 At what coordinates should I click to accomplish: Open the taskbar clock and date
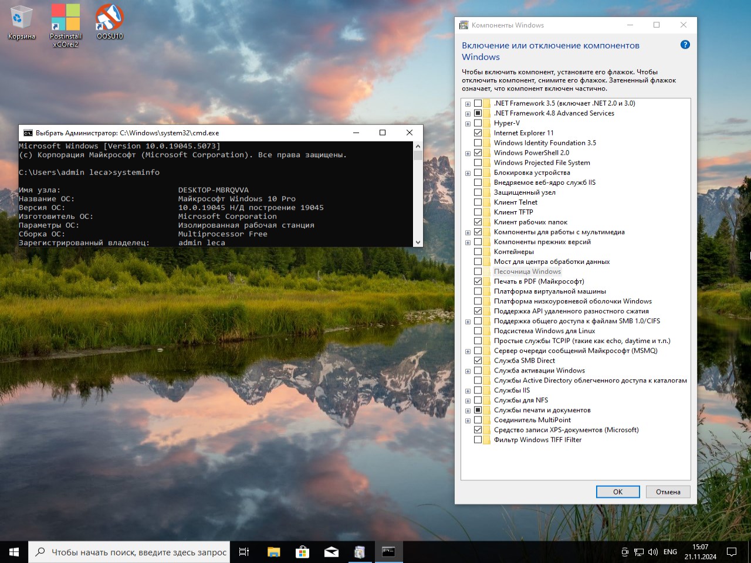tap(700, 552)
